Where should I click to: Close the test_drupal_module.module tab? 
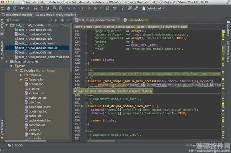118,20
